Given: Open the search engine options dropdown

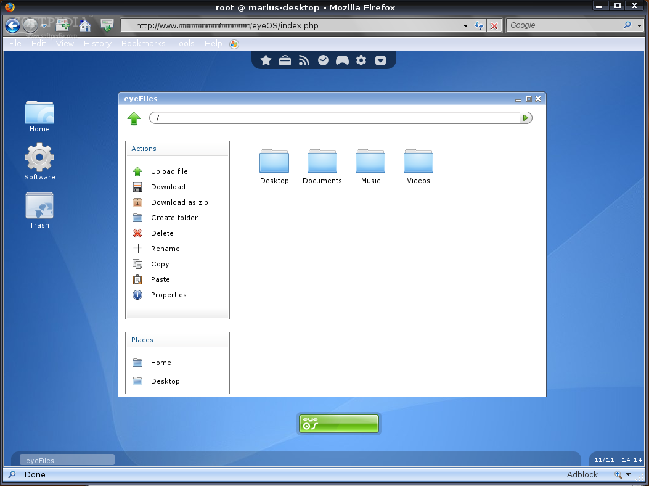Looking at the screenshot, I should tap(640, 26).
